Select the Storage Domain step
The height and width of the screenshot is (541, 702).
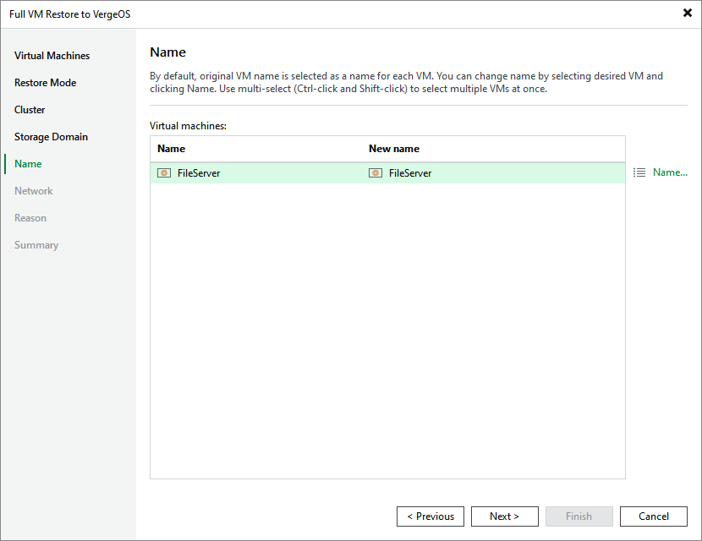point(51,137)
